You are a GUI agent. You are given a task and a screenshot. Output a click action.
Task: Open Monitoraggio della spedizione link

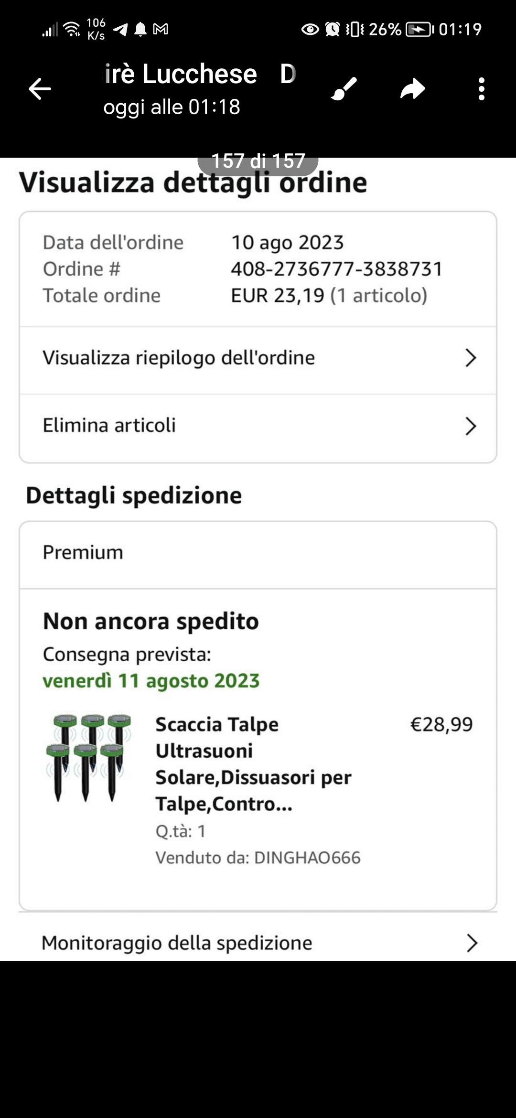click(x=177, y=943)
